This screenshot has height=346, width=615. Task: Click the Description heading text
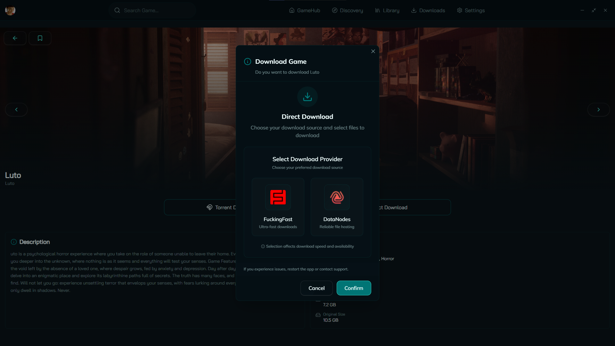point(35,242)
